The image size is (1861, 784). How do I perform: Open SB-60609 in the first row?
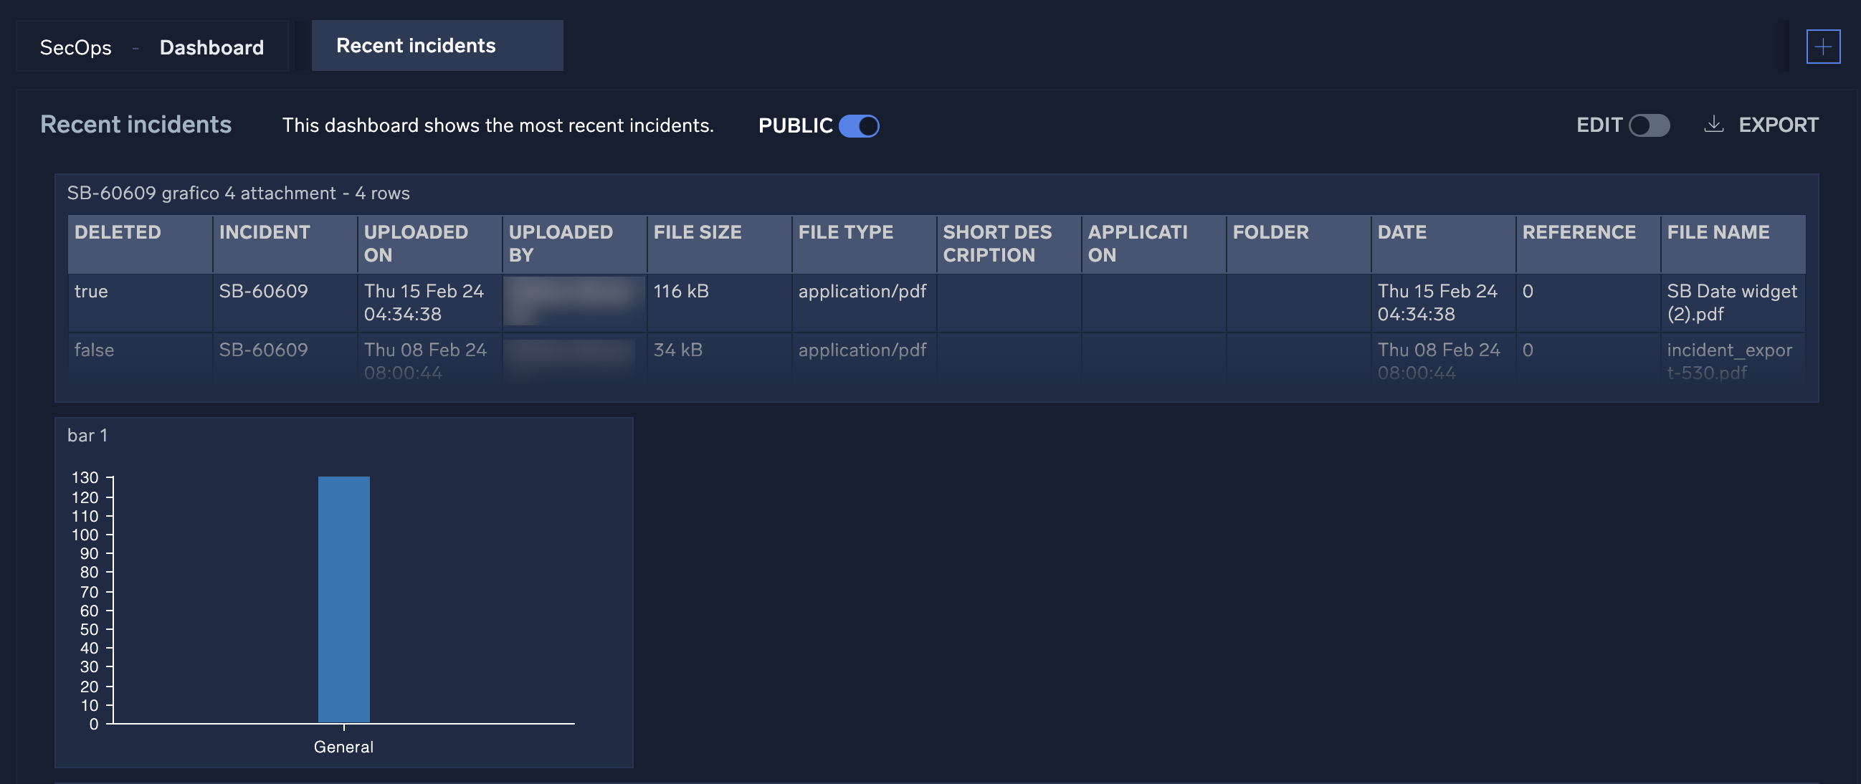(x=263, y=291)
